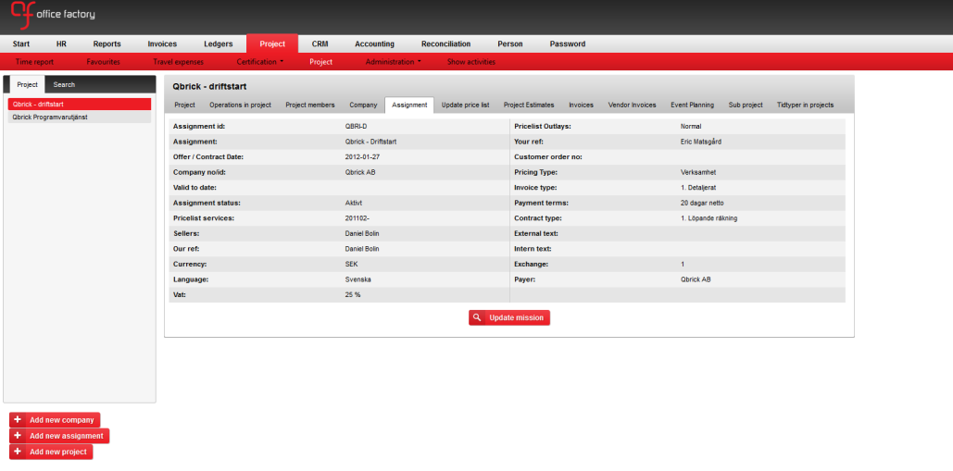Click the Qbrick - driftstart panel heading
This screenshot has height=471, width=953.
coord(209,87)
